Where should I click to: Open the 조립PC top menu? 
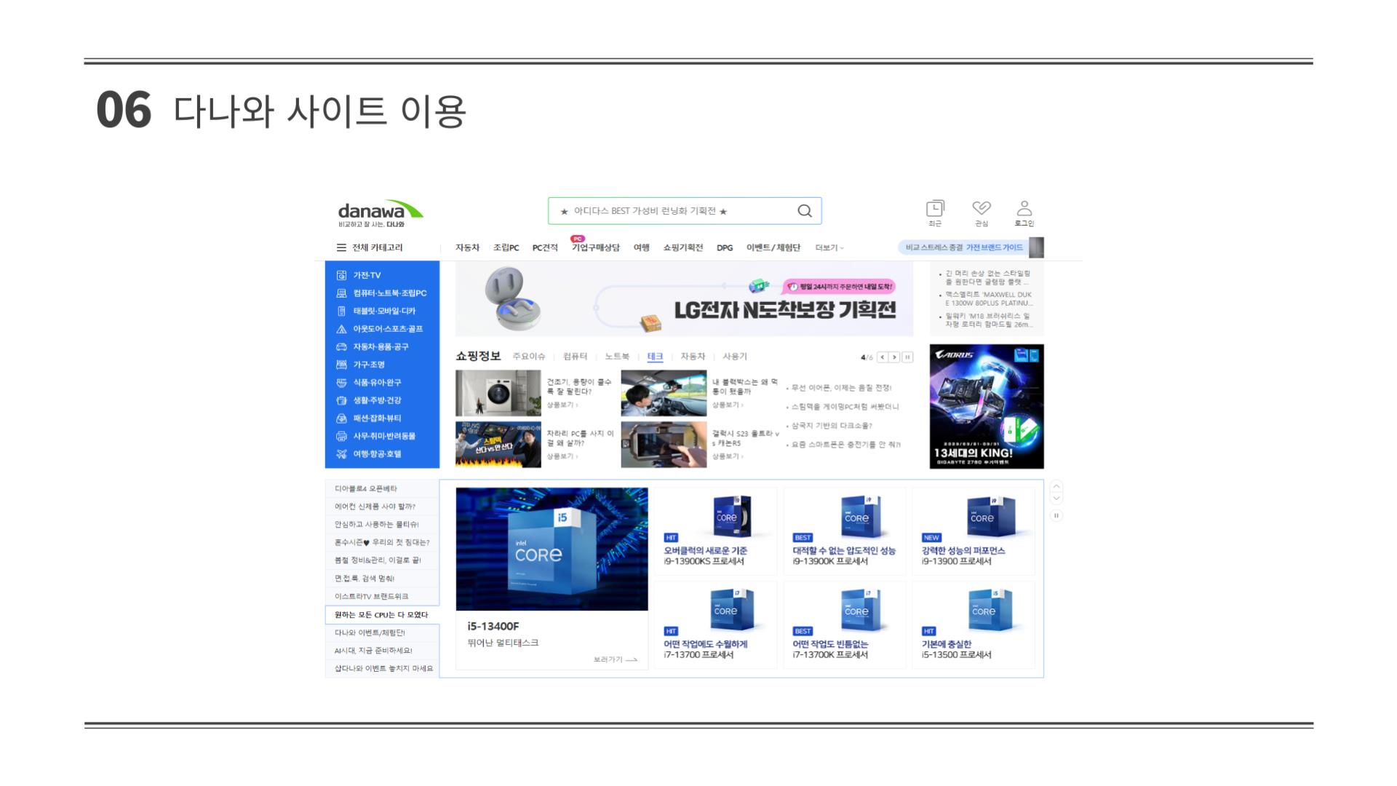pos(506,248)
